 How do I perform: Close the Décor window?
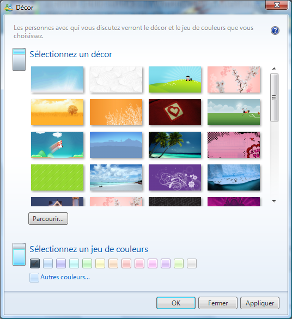coord(277,5)
